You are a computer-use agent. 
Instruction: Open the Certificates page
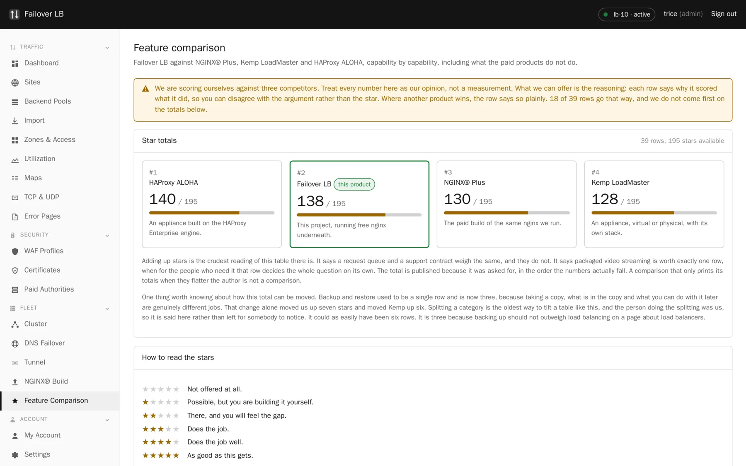60,270
